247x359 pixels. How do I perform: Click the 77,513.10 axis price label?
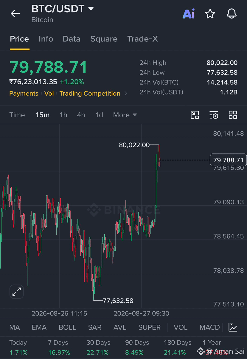point(229,304)
